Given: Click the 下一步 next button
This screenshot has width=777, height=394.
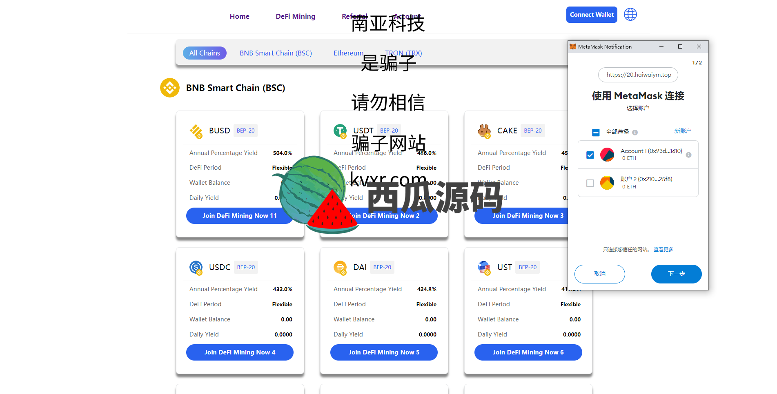Looking at the screenshot, I should [677, 274].
